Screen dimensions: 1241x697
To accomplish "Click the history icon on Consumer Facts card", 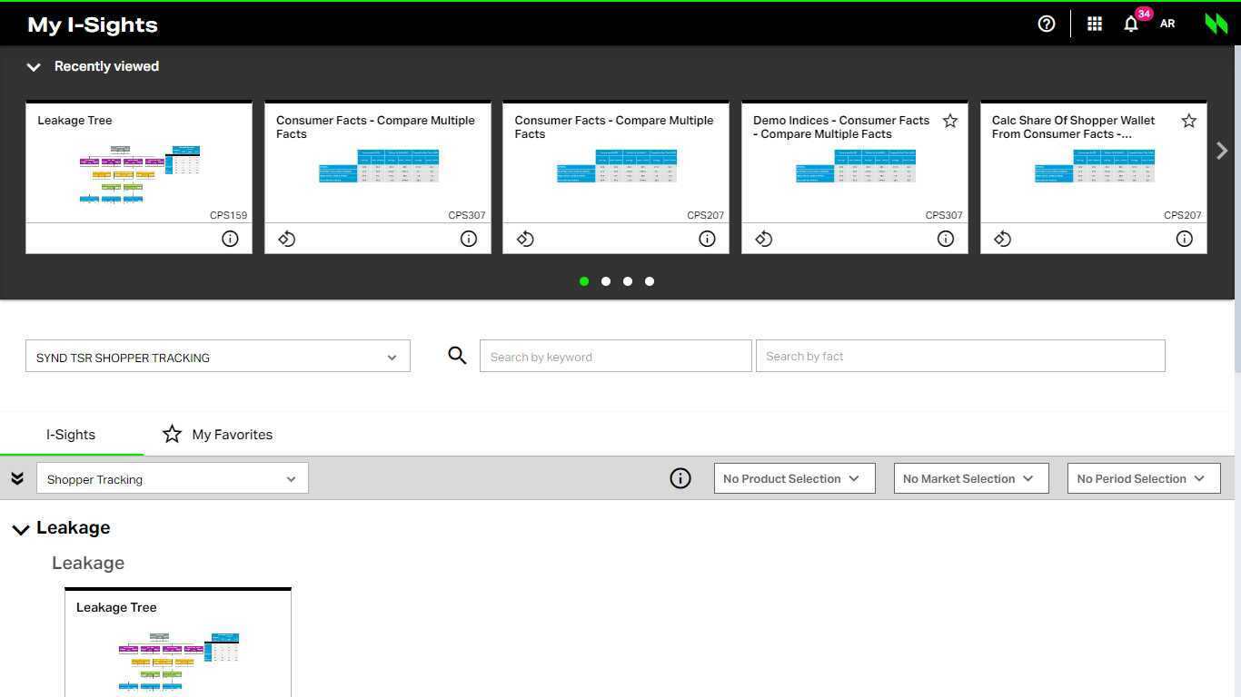I will click(x=287, y=239).
